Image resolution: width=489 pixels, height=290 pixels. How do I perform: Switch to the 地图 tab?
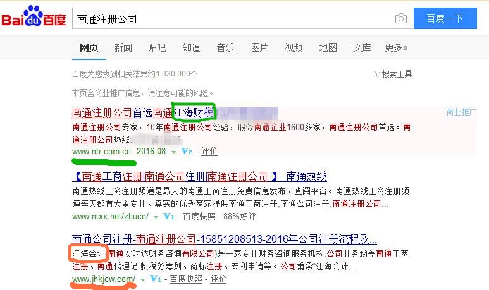328,47
